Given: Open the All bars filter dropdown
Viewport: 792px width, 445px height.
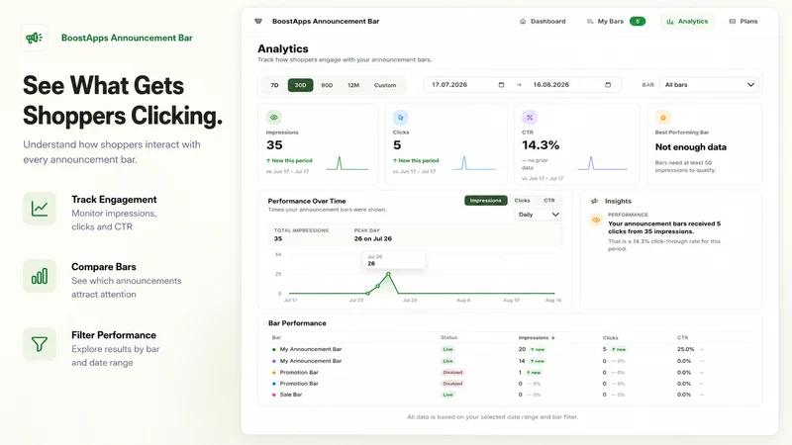Looking at the screenshot, I should coord(710,85).
